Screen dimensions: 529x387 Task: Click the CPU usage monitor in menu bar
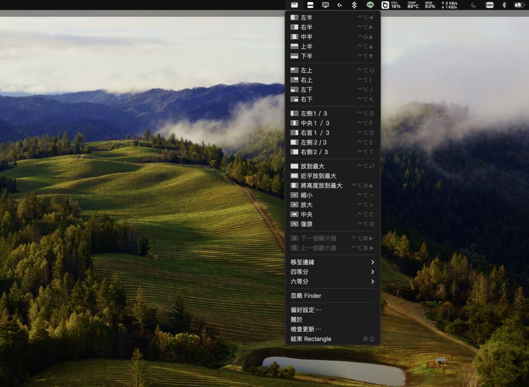[395, 5]
